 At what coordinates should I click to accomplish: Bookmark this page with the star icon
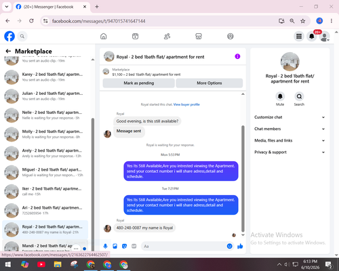[302, 21]
